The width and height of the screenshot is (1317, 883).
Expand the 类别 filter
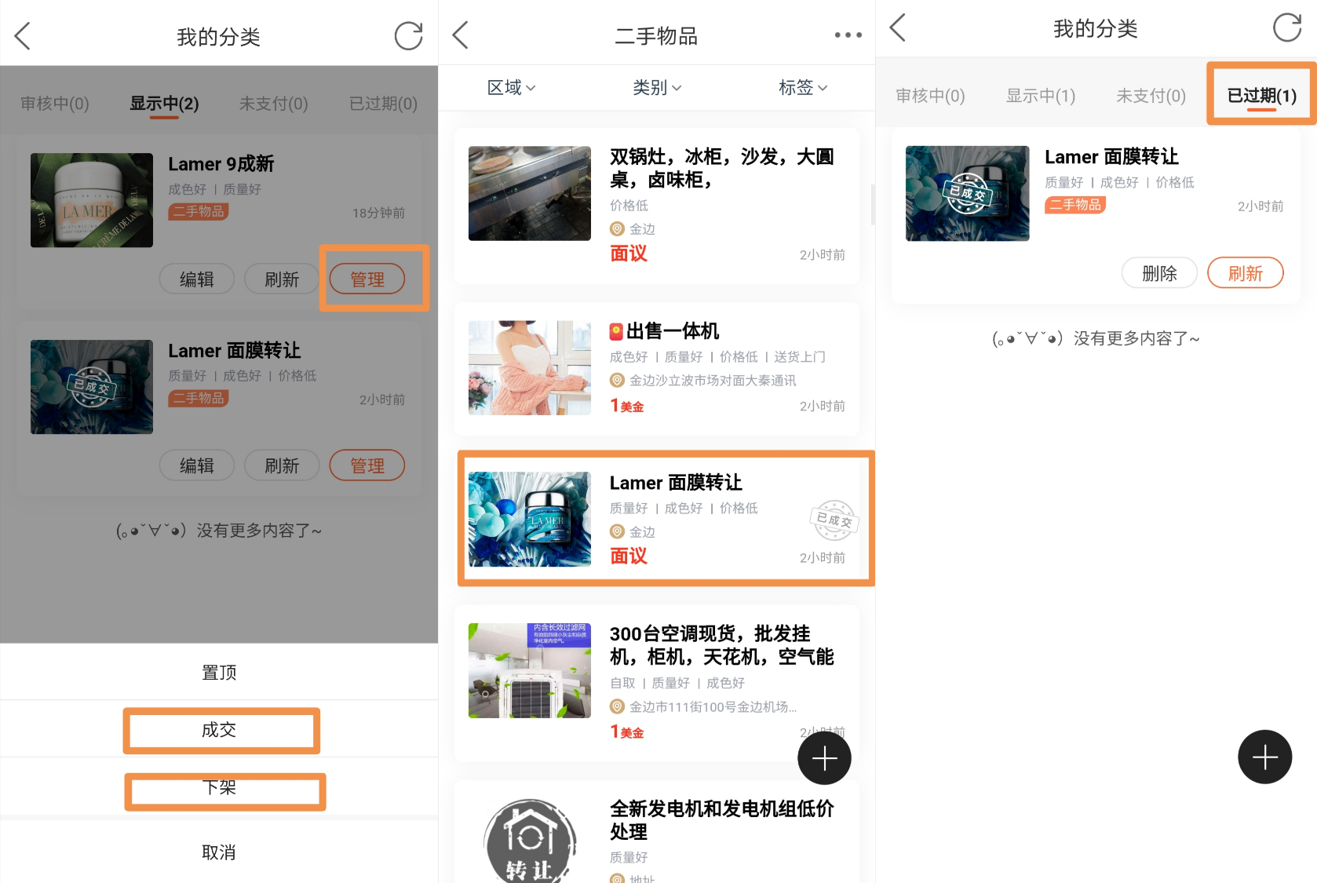pyautogui.click(x=657, y=88)
